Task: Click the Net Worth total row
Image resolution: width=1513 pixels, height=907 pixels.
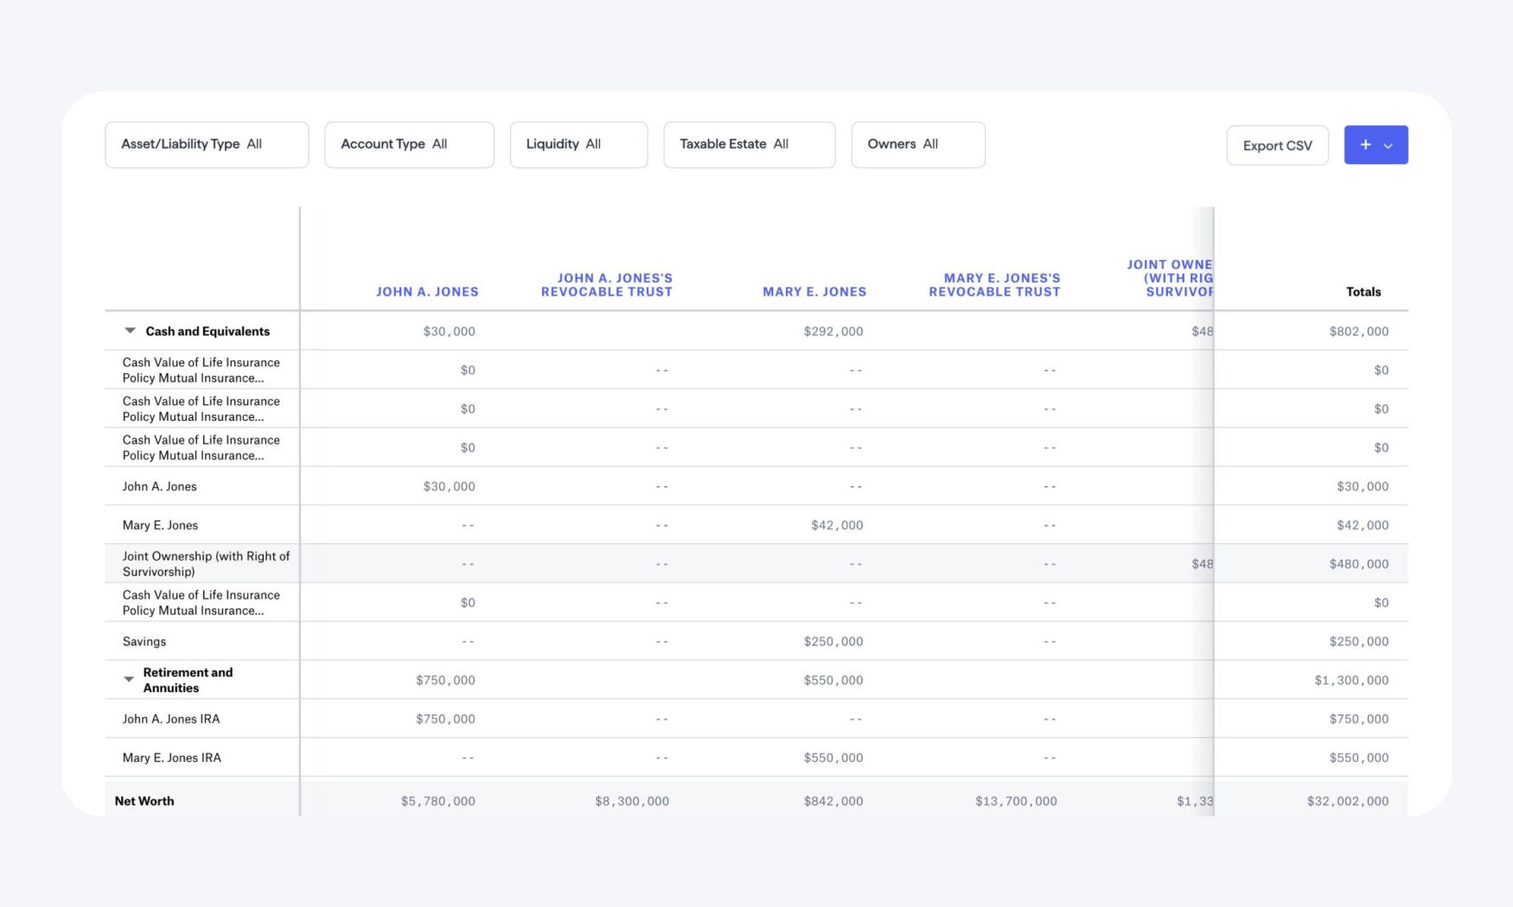Action: (x=144, y=801)
